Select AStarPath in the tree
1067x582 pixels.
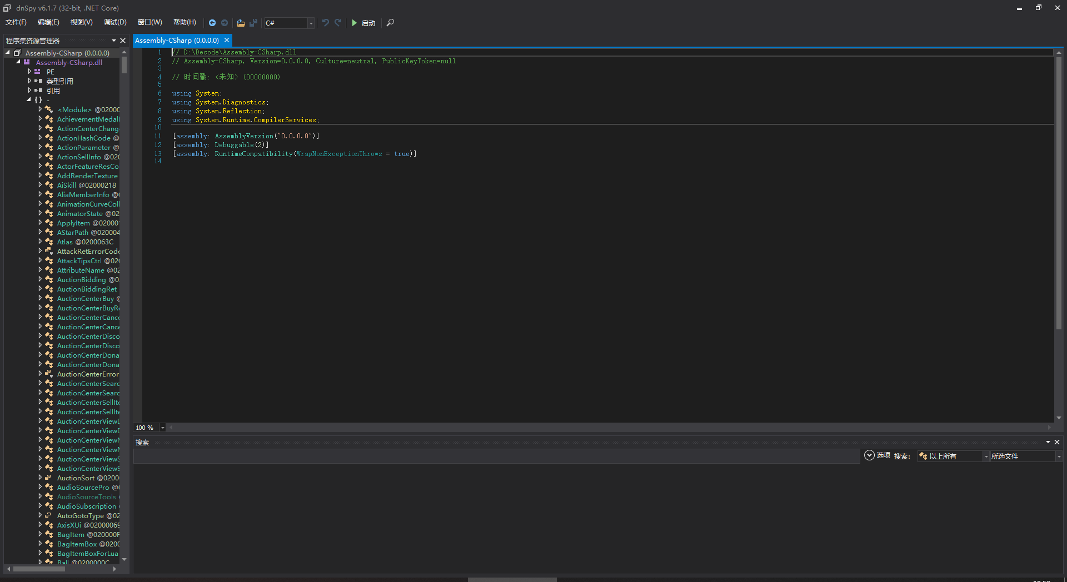click(72, 233)
